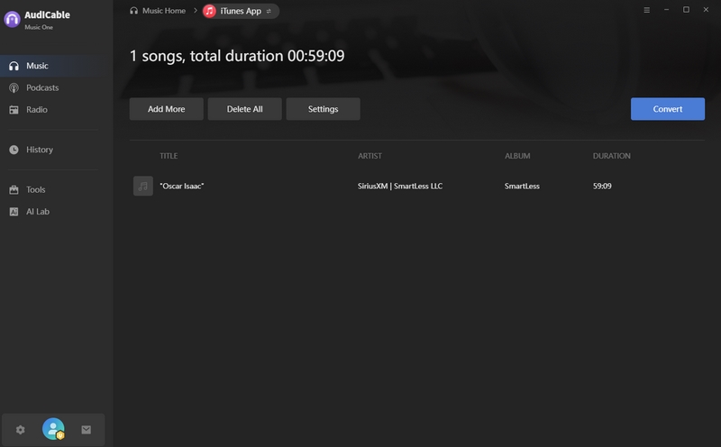
Task: Click the Podcasts microphone icon
Action: [14, 87]
